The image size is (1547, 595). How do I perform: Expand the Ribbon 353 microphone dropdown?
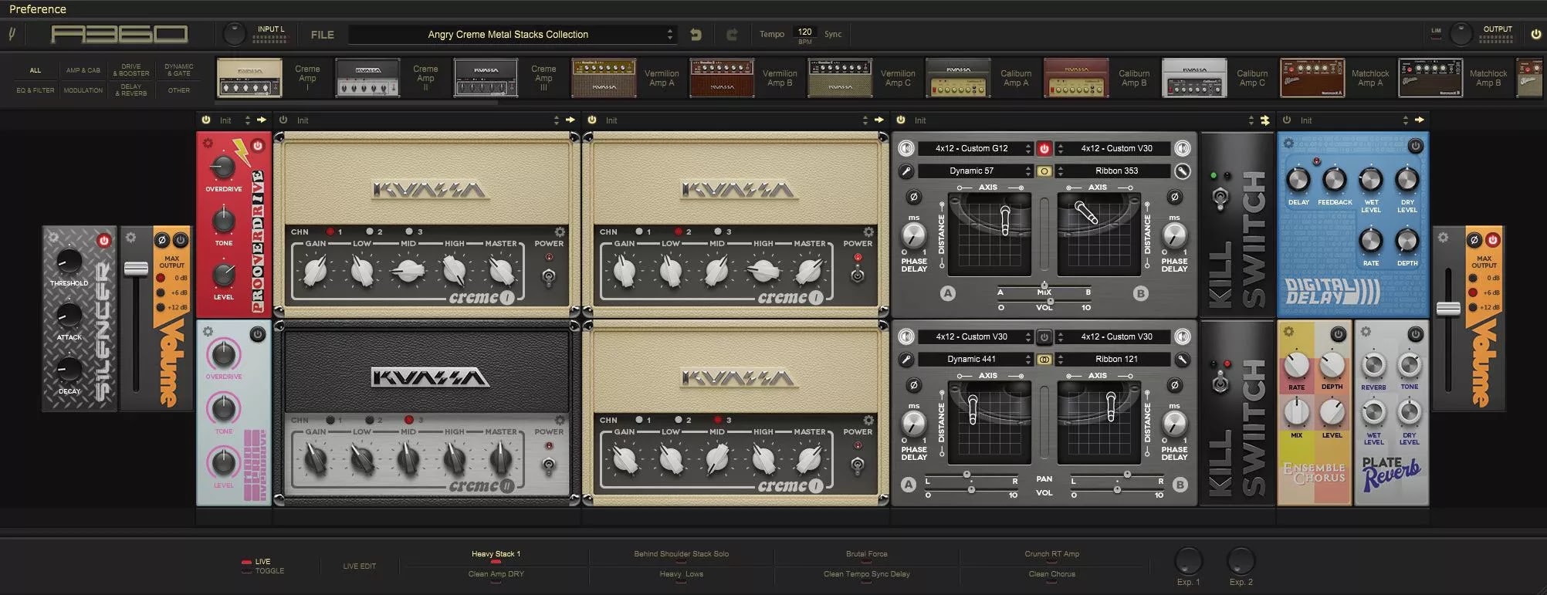click(1115, 171)
